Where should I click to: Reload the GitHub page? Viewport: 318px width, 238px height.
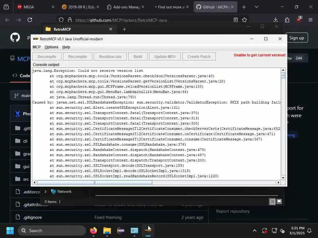click(x=30, y=20)
